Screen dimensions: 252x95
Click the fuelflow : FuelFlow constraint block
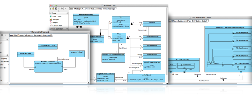click(48, 66)
